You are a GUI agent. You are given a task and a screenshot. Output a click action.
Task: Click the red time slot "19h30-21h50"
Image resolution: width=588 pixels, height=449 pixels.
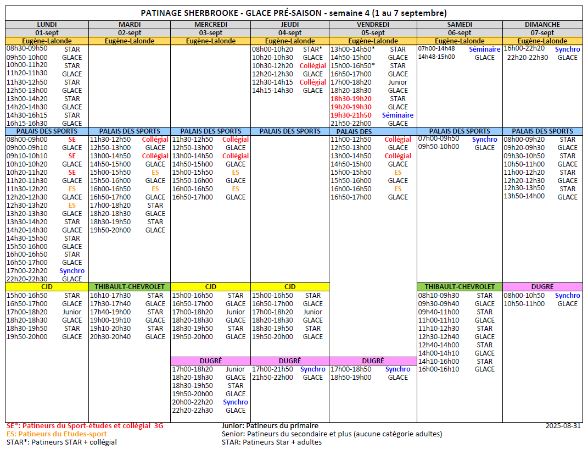(351, 115)
